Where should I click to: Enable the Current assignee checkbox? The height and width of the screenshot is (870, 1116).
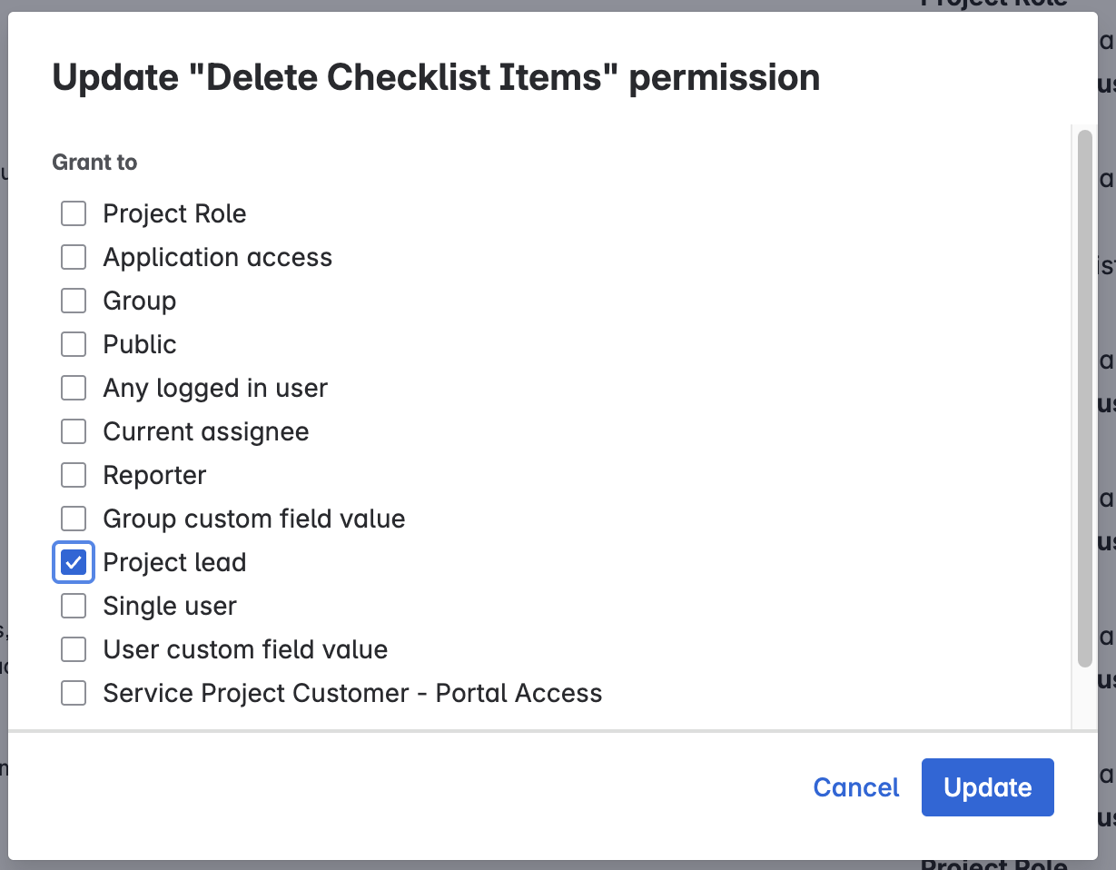point(74,431)
